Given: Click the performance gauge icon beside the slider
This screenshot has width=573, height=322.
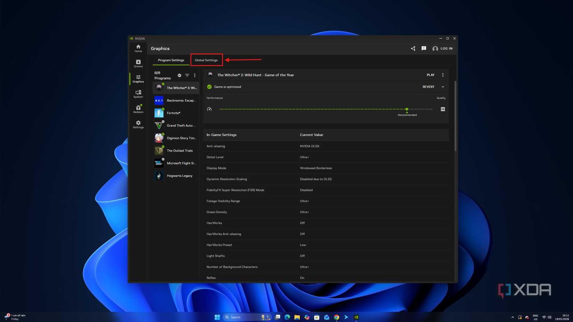Looking at the screenshot, I should (209, 109).
